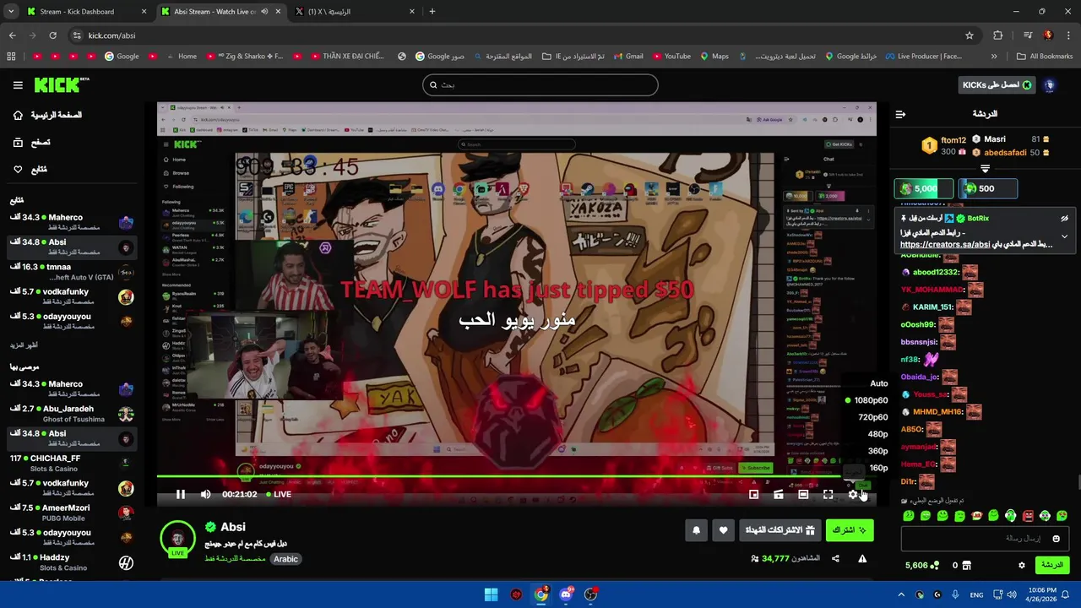Report stream using warning triangle icon
Viewport: 1081px width, 608px height.
pos(862,558)
